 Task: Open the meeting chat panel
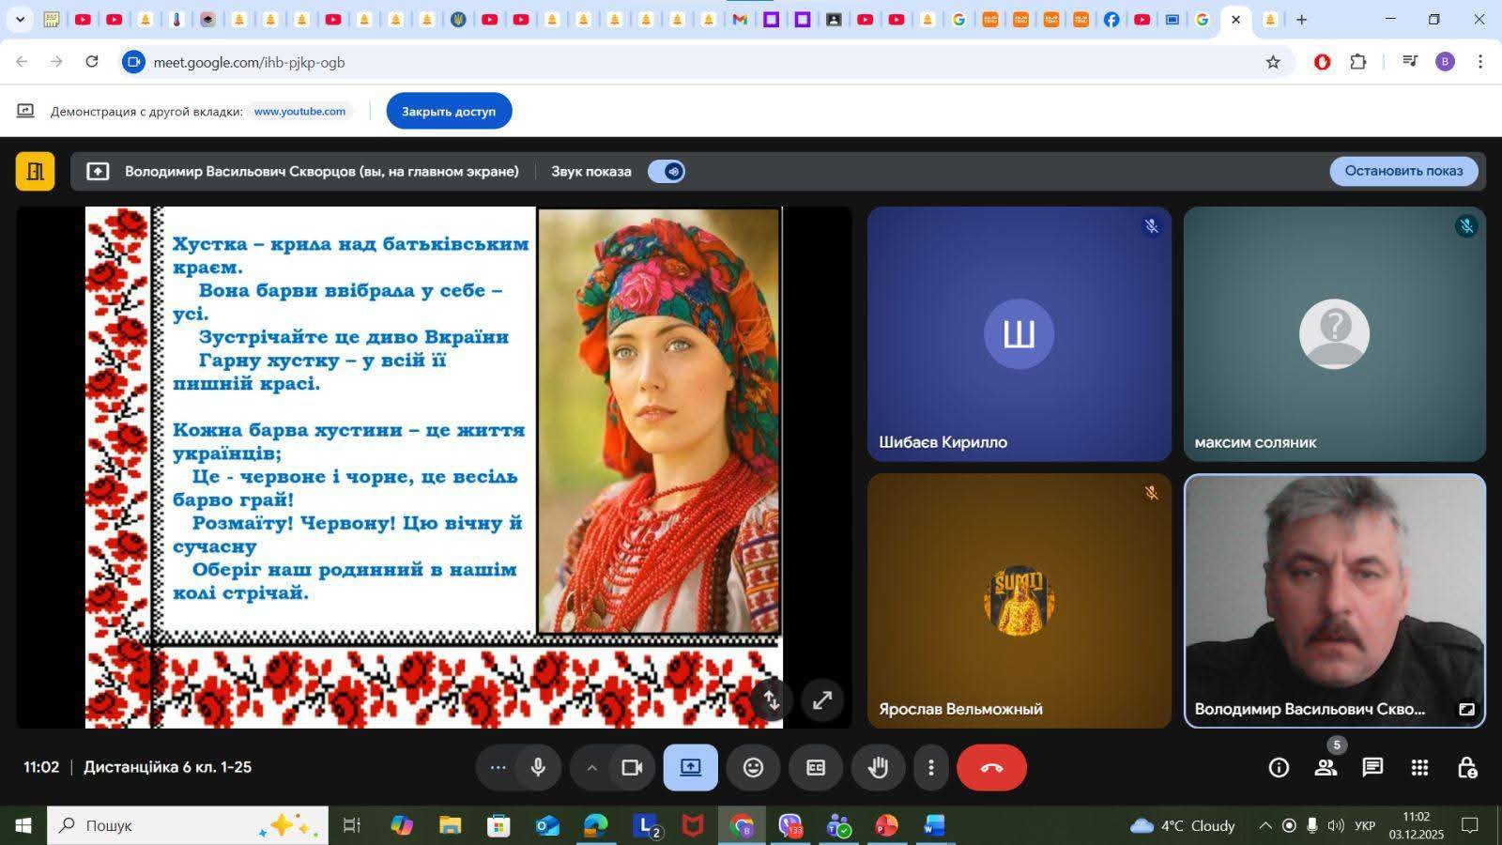1372,768
